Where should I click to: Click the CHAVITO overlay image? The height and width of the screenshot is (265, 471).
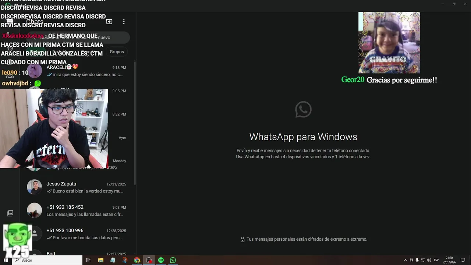389,43
